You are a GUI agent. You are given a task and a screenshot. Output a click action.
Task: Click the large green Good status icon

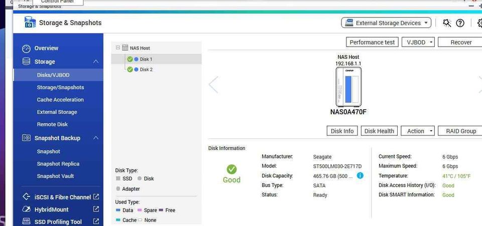[231, 169]
